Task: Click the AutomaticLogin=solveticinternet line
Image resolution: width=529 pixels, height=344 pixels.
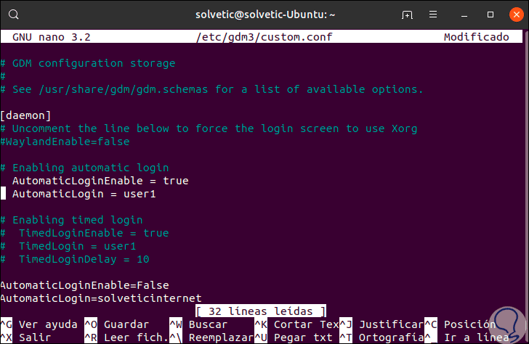Action: [100, 298]
